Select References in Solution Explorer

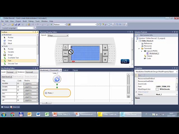(148, 44)
